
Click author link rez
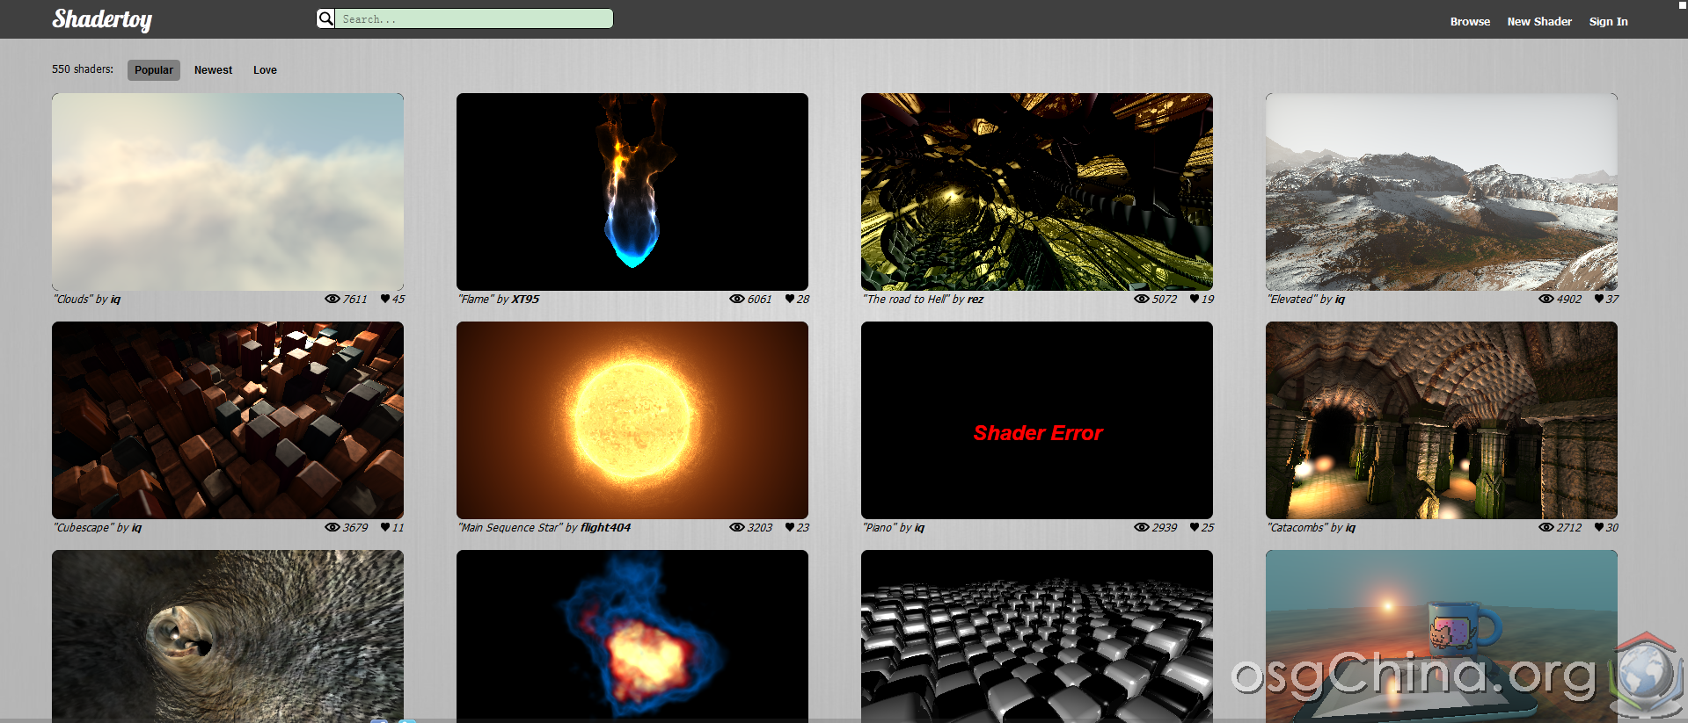[975, 300]
